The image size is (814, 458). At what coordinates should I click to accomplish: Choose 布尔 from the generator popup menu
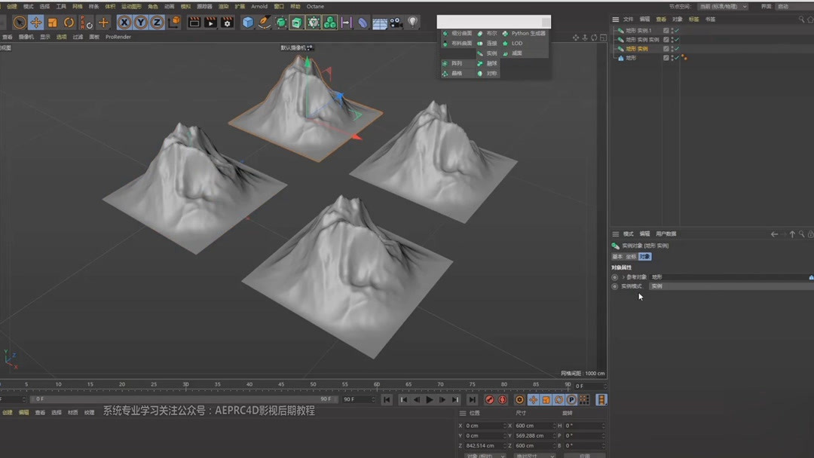click(491, 33)
